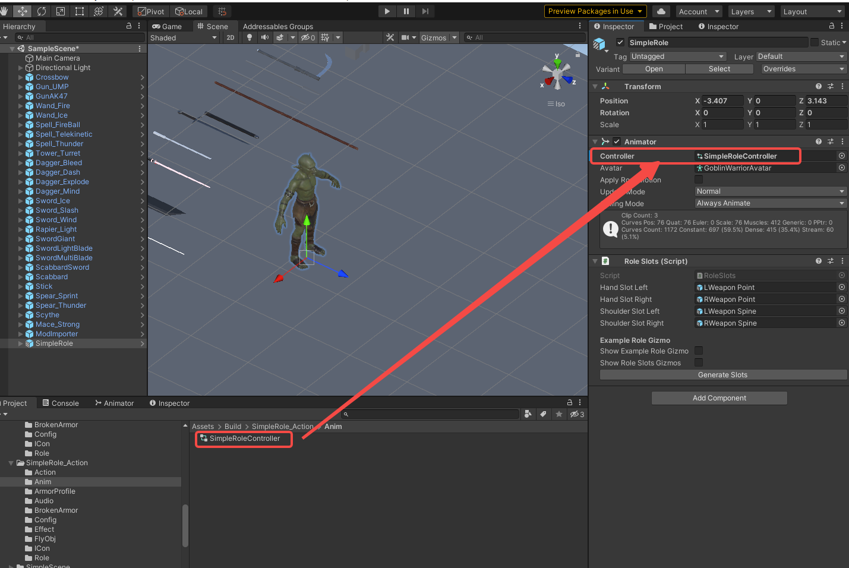Click the Add Component button
The width and height of the screenshot is (849, 568).
tap(719, 398)
